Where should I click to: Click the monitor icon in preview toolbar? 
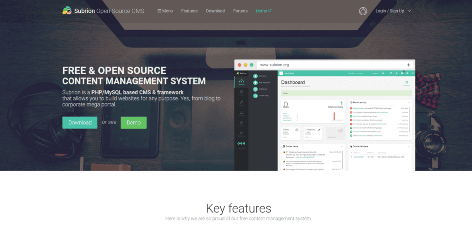[x=391, y=73]
